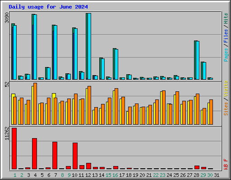The image size is (231, 180).
Task: Select day 4 on the x-axis
Action: 35,175
